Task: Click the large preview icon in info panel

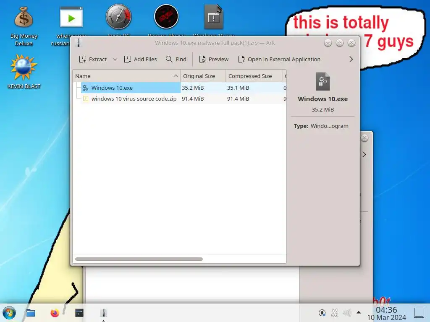Action: coord(323,81)
